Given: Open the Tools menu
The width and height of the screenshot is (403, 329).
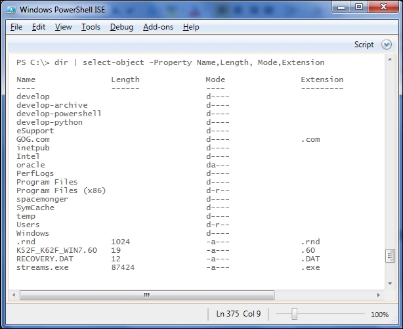Looking at the screenshot, I should (x=91, y=27).
